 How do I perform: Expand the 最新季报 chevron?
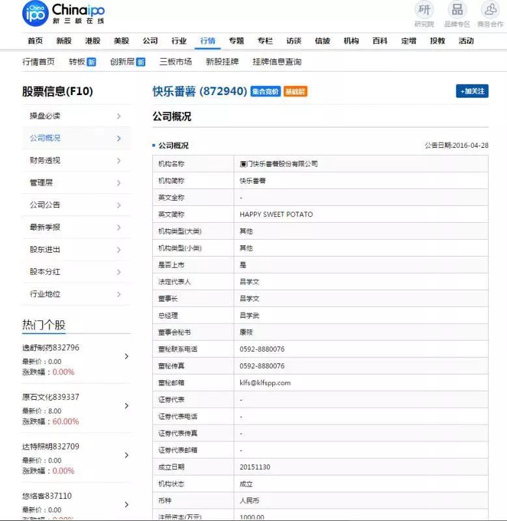tap(119, 227)
